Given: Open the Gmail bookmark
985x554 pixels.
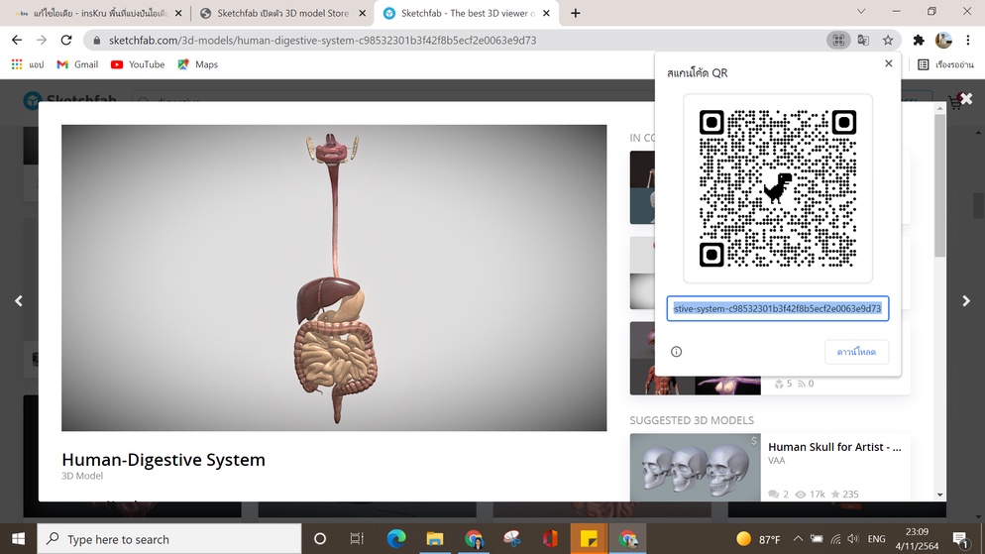Looking at the screenshot, I should click(78, 64).
